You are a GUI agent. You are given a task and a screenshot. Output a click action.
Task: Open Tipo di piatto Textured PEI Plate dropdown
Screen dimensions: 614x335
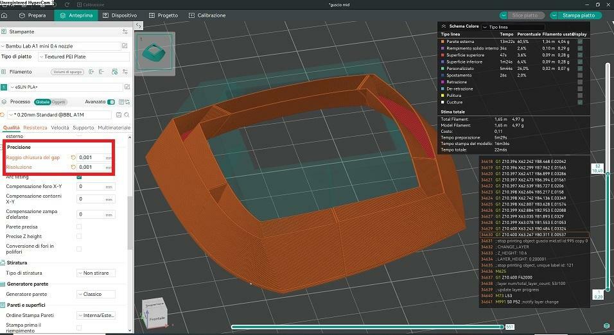pos(83,56)
